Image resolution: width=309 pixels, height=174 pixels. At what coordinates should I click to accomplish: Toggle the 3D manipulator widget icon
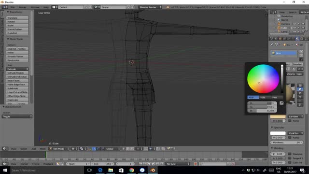click(90, 149)
